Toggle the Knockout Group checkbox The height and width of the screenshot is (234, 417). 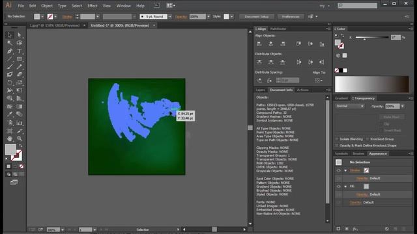point(367,139)
